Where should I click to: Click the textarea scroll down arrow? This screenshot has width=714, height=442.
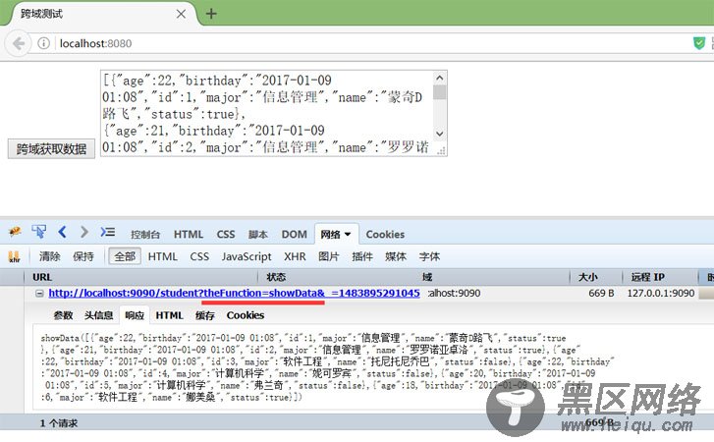point(439,134)
